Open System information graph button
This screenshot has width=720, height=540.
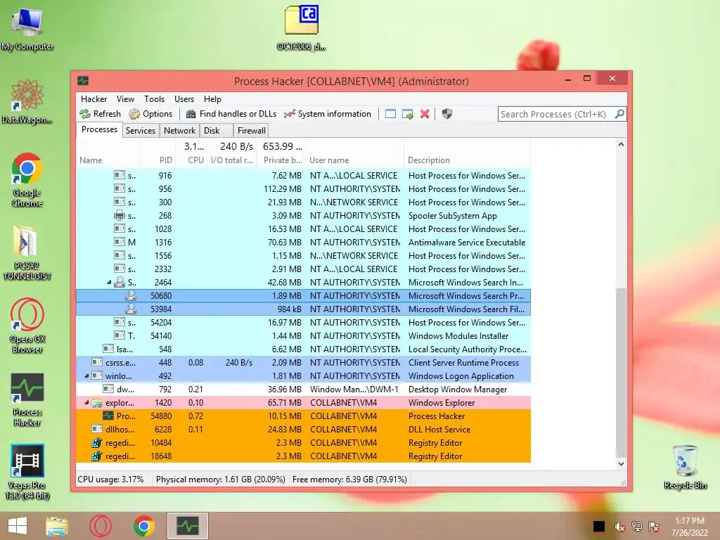(x=328, y=114)
